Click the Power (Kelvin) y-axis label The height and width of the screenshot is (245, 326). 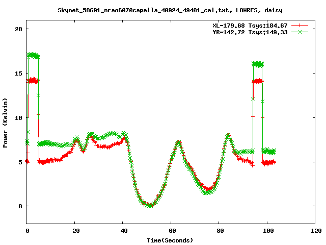(5, 123)
